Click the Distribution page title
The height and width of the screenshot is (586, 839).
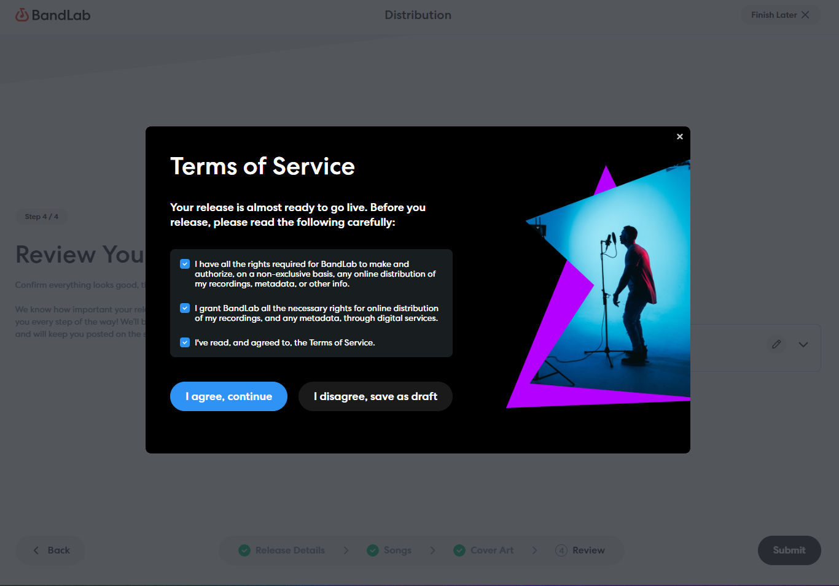[418, 15]
